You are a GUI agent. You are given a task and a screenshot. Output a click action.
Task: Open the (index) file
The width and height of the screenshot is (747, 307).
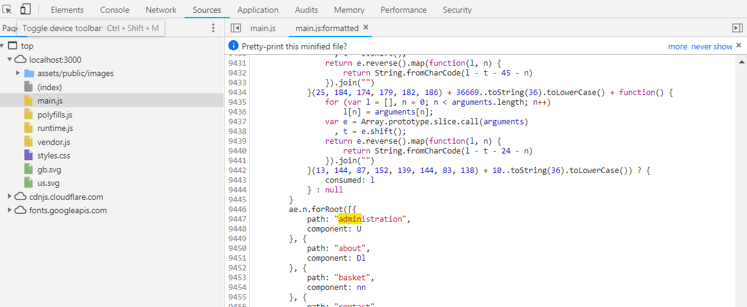point(49,87)
